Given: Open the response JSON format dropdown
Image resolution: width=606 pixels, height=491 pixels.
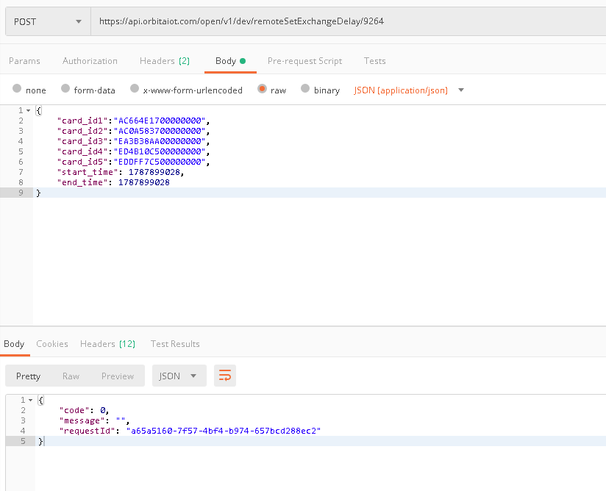Looking at the screenshot, I should (179, 376).
